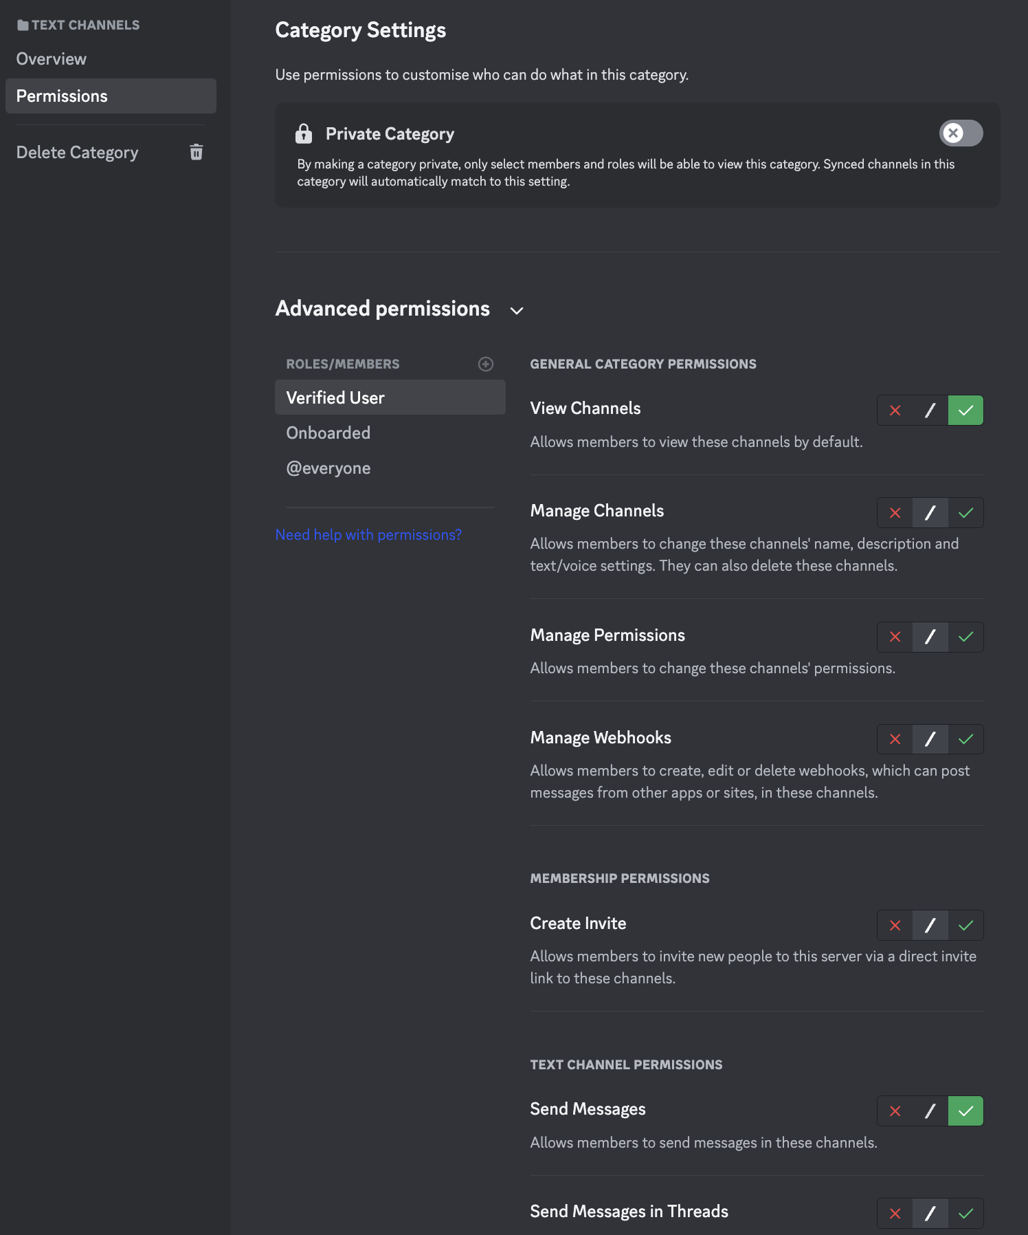Allow Manage Webhooks with the green checkmark
Image resolution: width=1028 pixels, height=1235 pixels.
tap(965, 739)
